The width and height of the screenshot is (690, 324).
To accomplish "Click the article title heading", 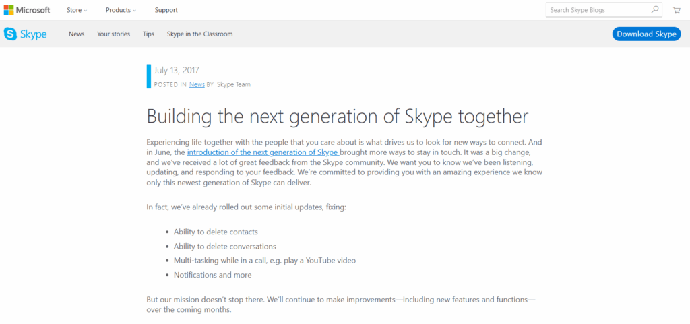I will pos(337,117).
